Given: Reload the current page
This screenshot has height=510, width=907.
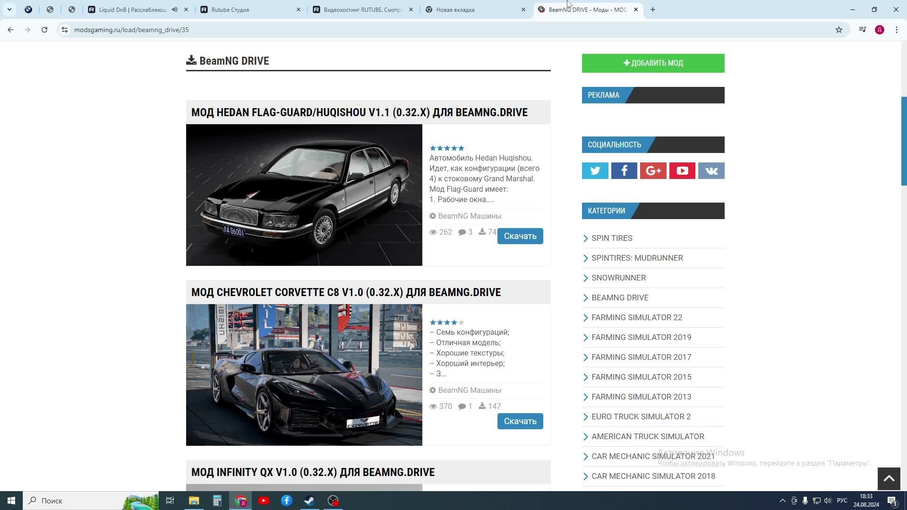Looking at the screenshot, I should [44, 30].
